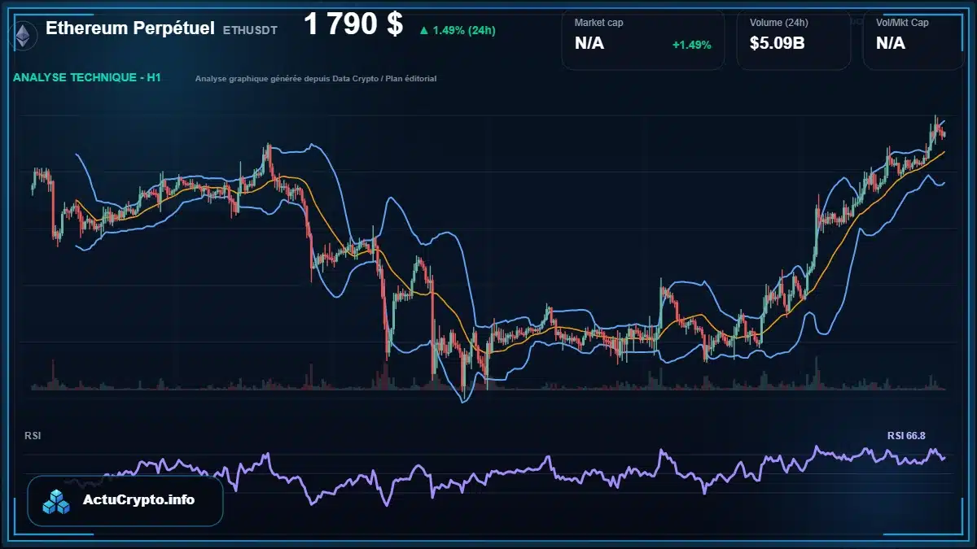
Task: Click the ETHUSDT ticker symbol
Action: tap(250, 30)
